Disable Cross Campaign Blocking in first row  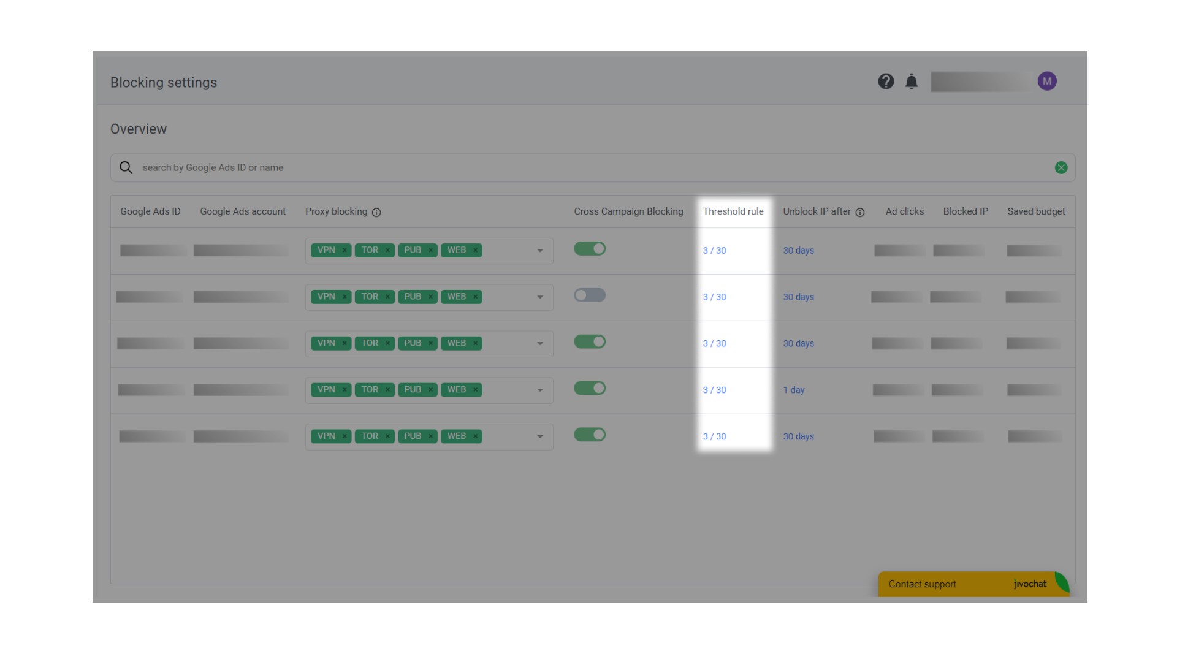[x=590, y=248]
